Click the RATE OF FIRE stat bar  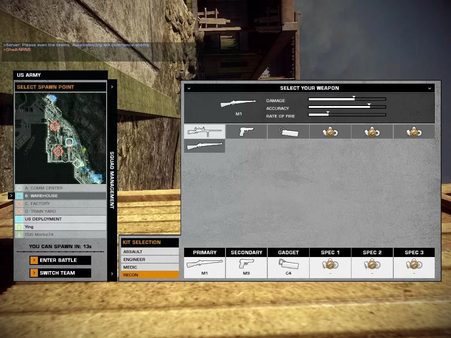pyautogui.click(x=347, y=115)
